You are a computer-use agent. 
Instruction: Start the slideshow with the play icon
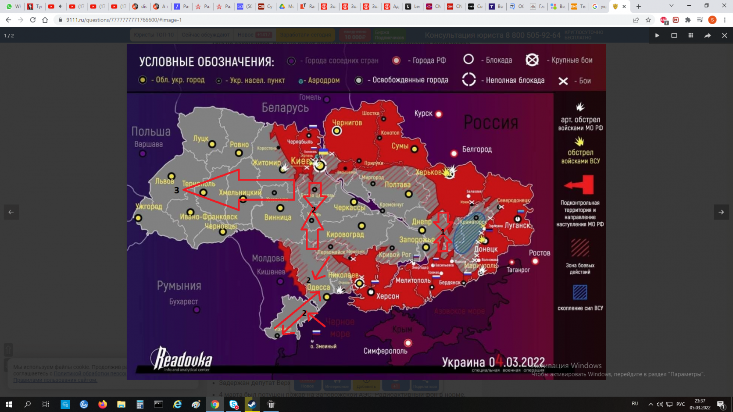click(x=657, y=36)
